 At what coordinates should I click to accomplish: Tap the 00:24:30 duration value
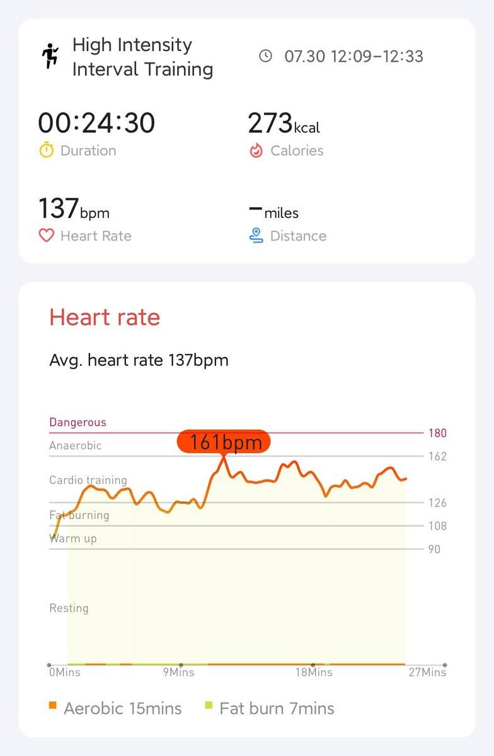(96, 122)
